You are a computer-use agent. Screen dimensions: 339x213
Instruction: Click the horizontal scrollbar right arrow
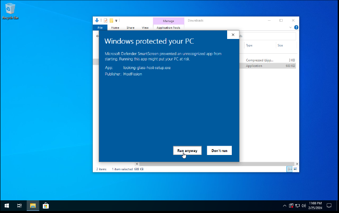tap(297, 164)
